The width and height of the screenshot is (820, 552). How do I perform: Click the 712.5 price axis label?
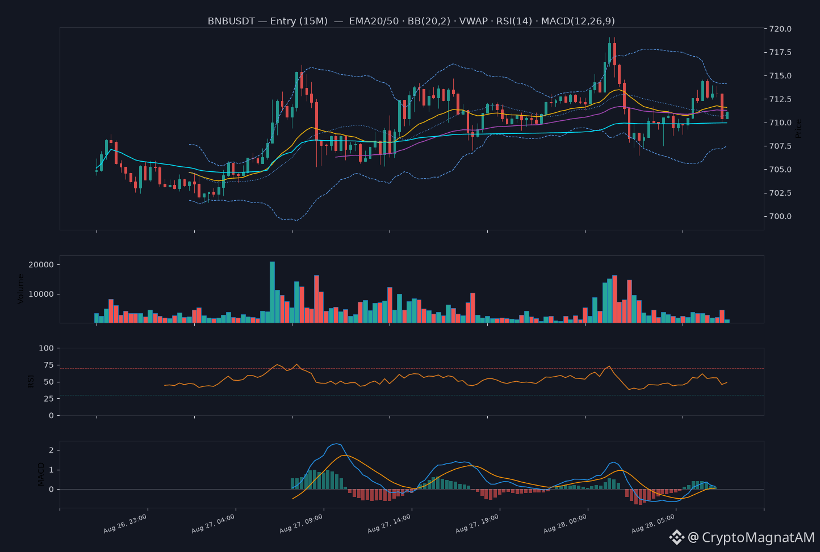(x=781, y=99)
